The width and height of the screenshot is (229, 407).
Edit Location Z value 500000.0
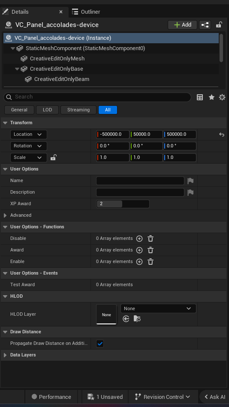(180, 134)
